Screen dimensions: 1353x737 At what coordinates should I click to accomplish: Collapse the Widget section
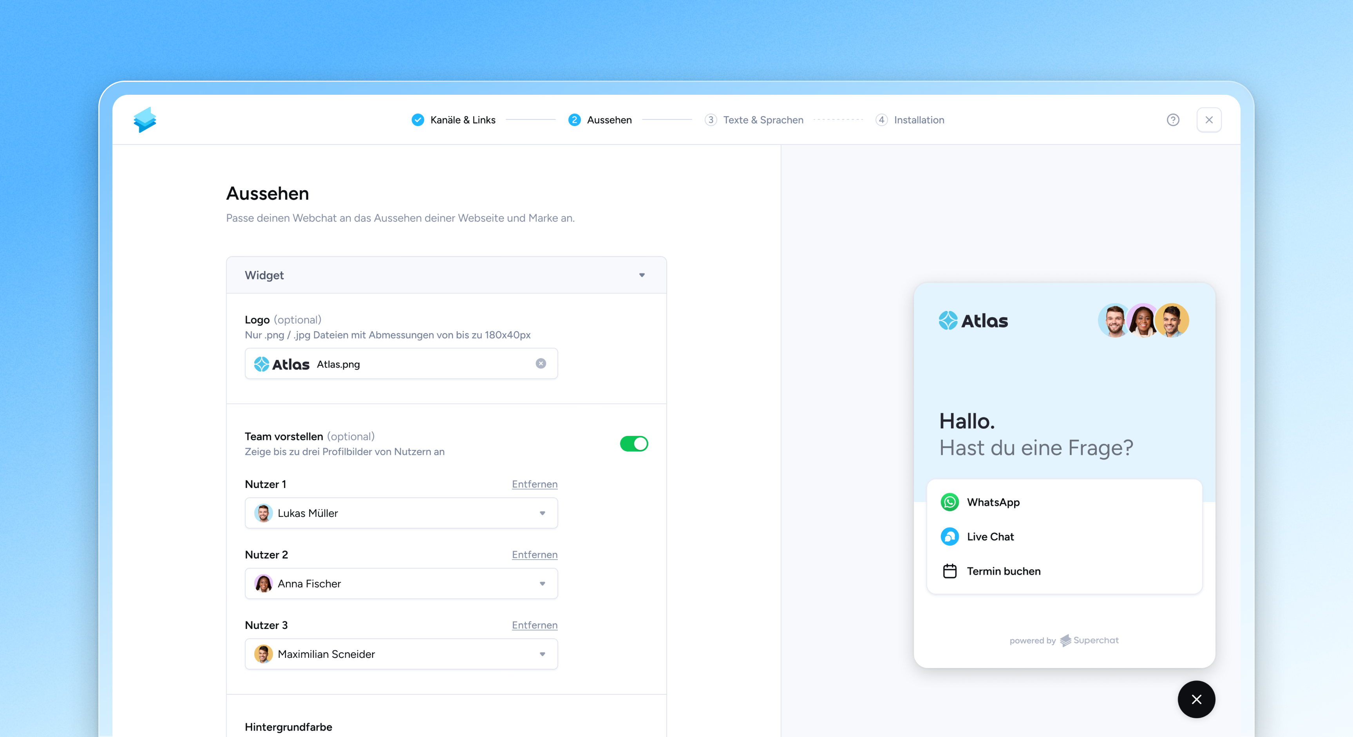(641, 275)
